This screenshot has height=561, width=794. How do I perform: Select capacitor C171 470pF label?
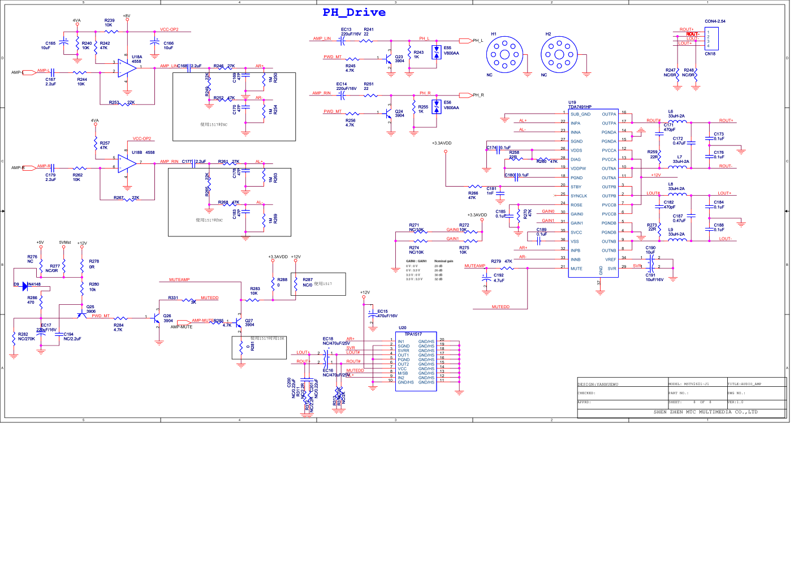[669, 127]
